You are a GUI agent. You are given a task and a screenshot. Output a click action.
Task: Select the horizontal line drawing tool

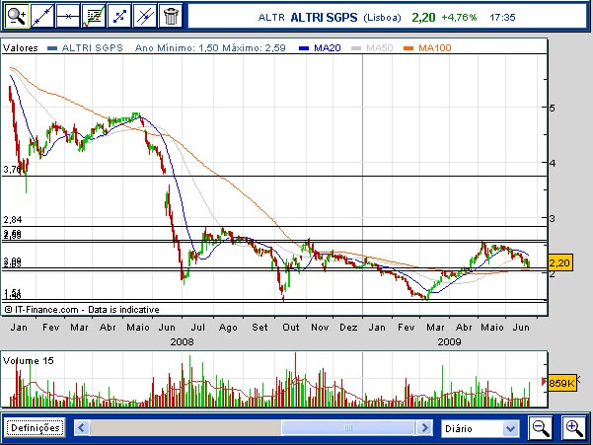(68, 16)
